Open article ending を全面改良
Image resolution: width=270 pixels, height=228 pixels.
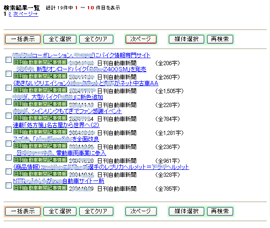(x=56, y=139)
